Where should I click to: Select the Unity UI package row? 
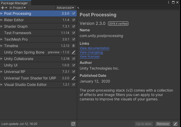[x=38, y=65]
